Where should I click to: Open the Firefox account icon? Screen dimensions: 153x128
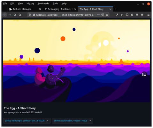coord(132,15)
